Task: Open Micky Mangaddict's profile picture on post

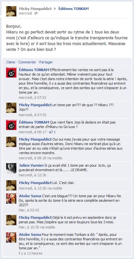Action: 11,11
